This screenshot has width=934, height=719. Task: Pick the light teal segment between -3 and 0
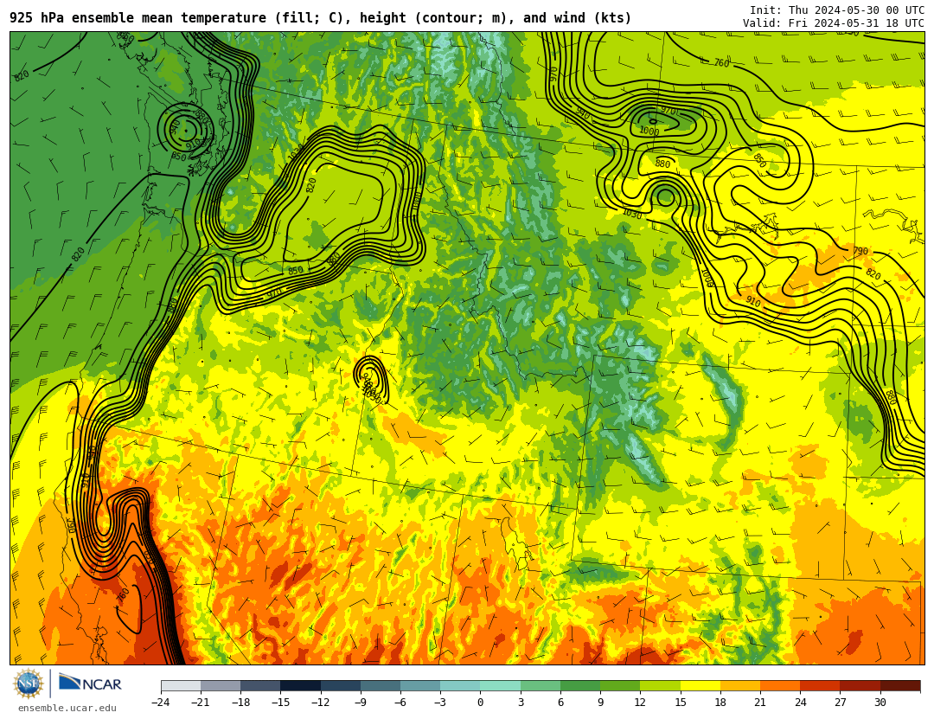(460, 685)
